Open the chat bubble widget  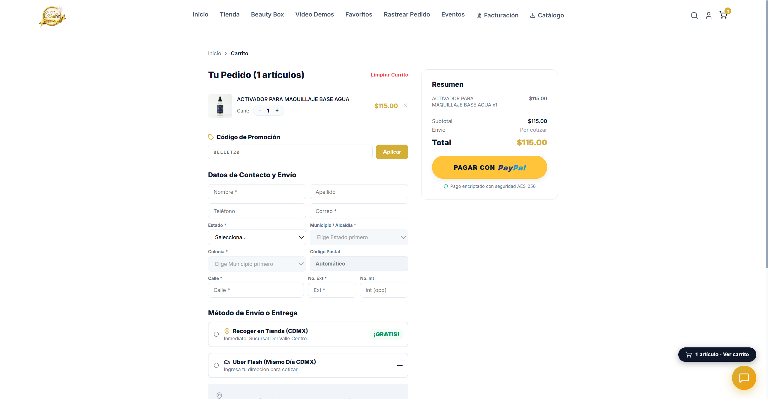[744, 378]
